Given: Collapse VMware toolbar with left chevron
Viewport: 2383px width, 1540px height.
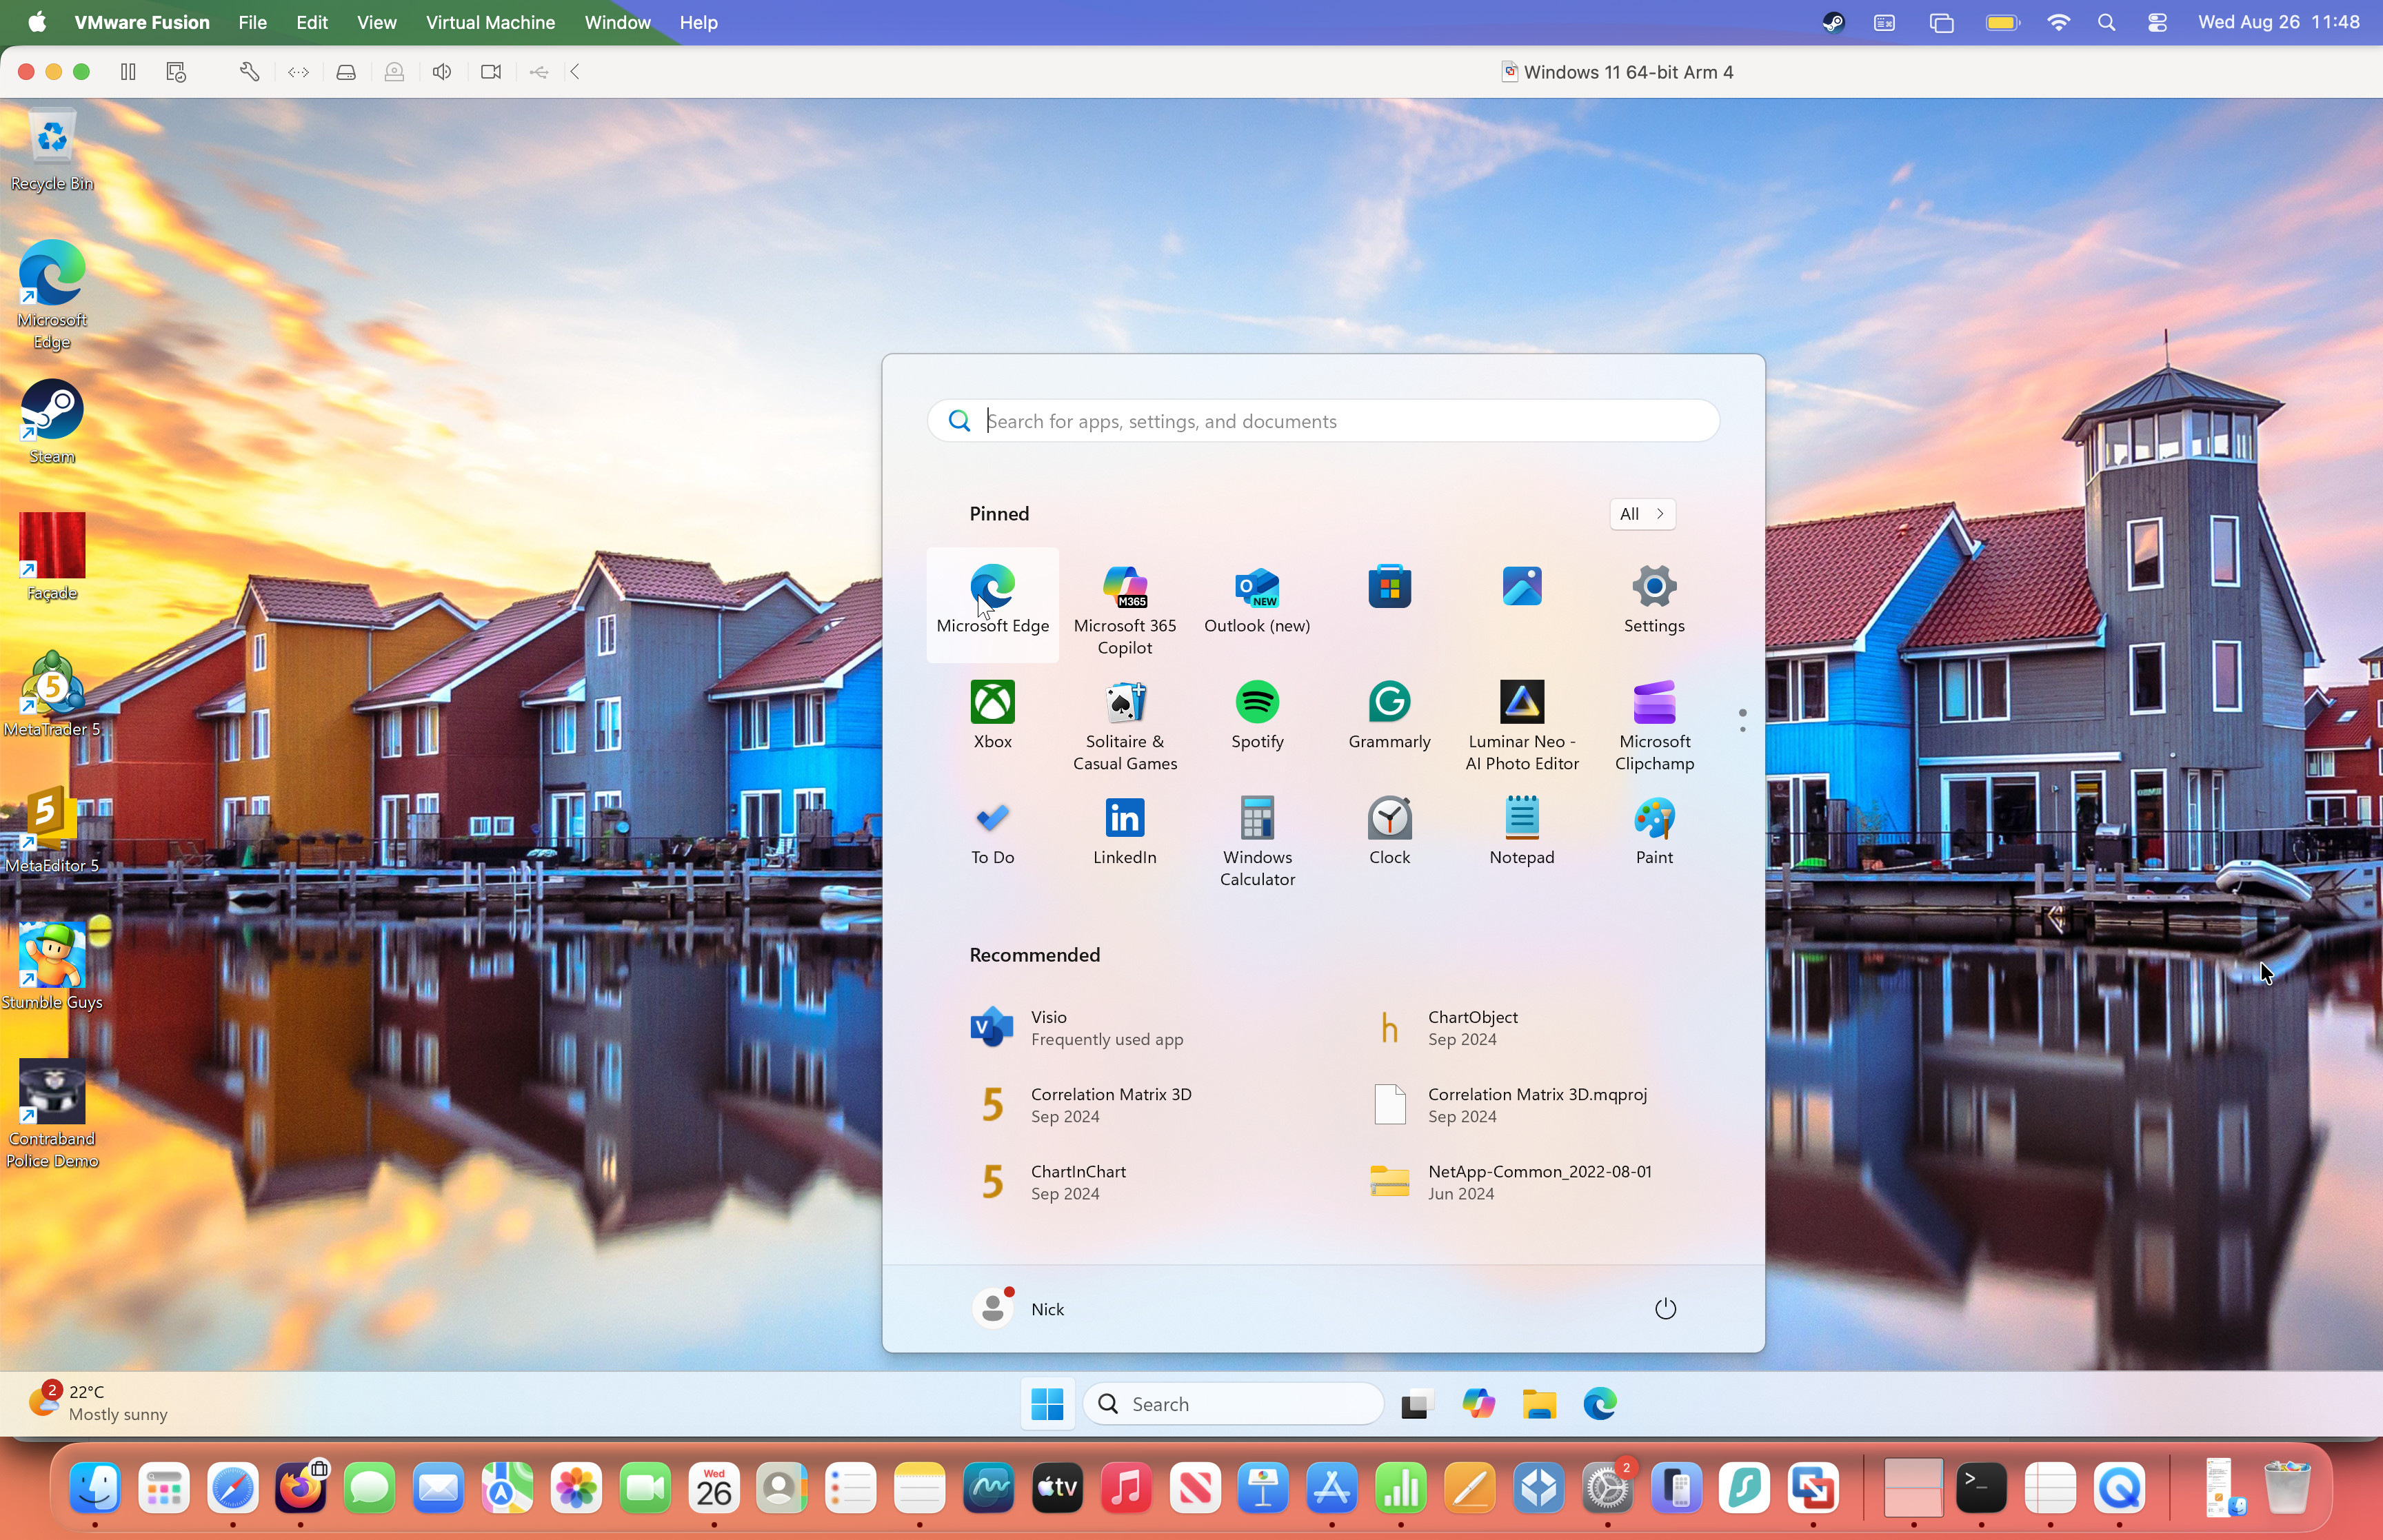Looking at the screenshot, I should (x=575, y=72).
